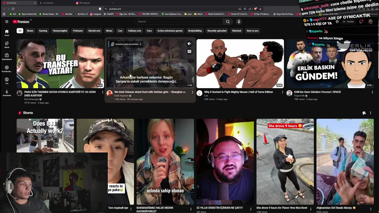Open the Foşpx Erlik channel link
This screenshot has height=213, width=379.
(x=299, y=96)
